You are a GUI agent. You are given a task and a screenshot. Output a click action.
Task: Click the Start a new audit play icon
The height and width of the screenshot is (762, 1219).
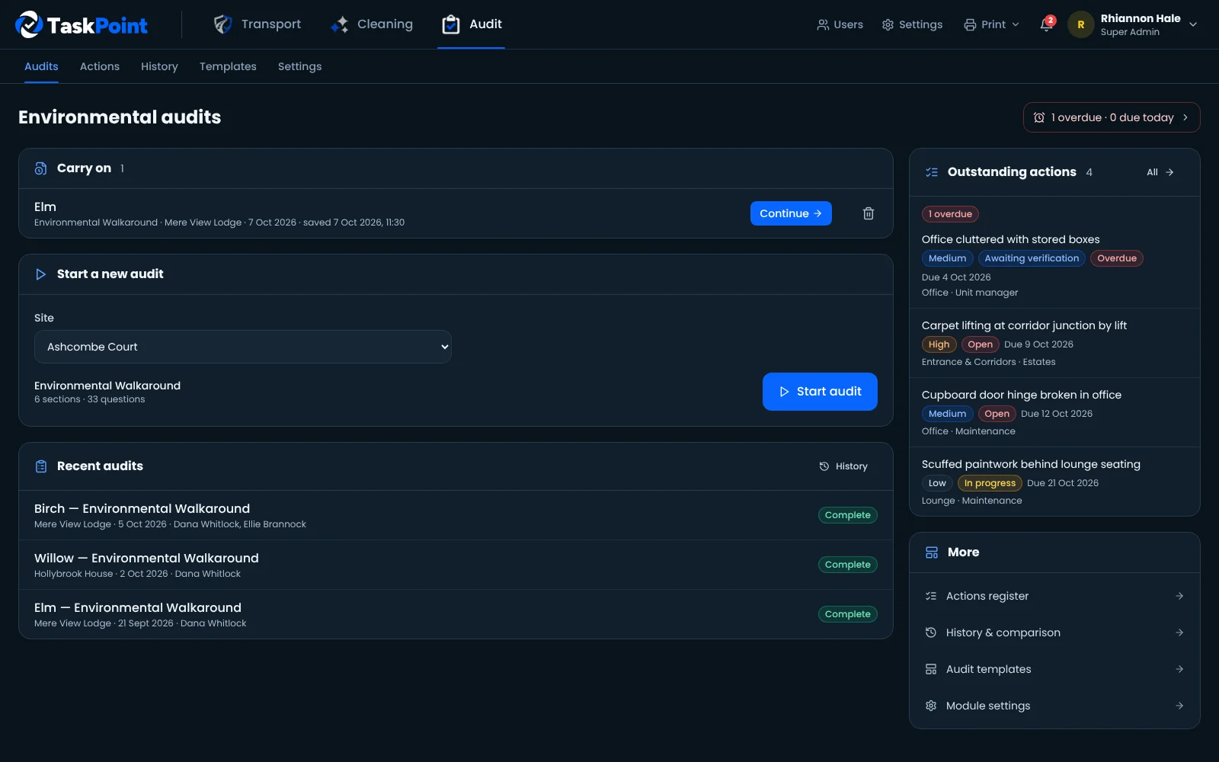[x=40, y=274]
